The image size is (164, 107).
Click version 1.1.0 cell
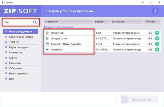[98, 33]
